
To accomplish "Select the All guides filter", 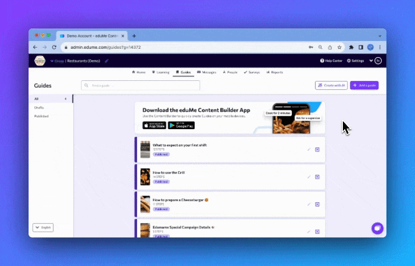I will pos(50,99).
